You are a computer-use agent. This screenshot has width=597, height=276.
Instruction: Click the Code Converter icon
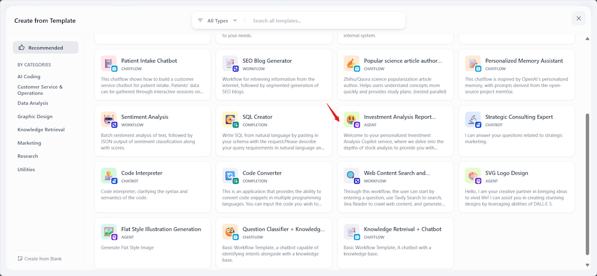(230, 176)
